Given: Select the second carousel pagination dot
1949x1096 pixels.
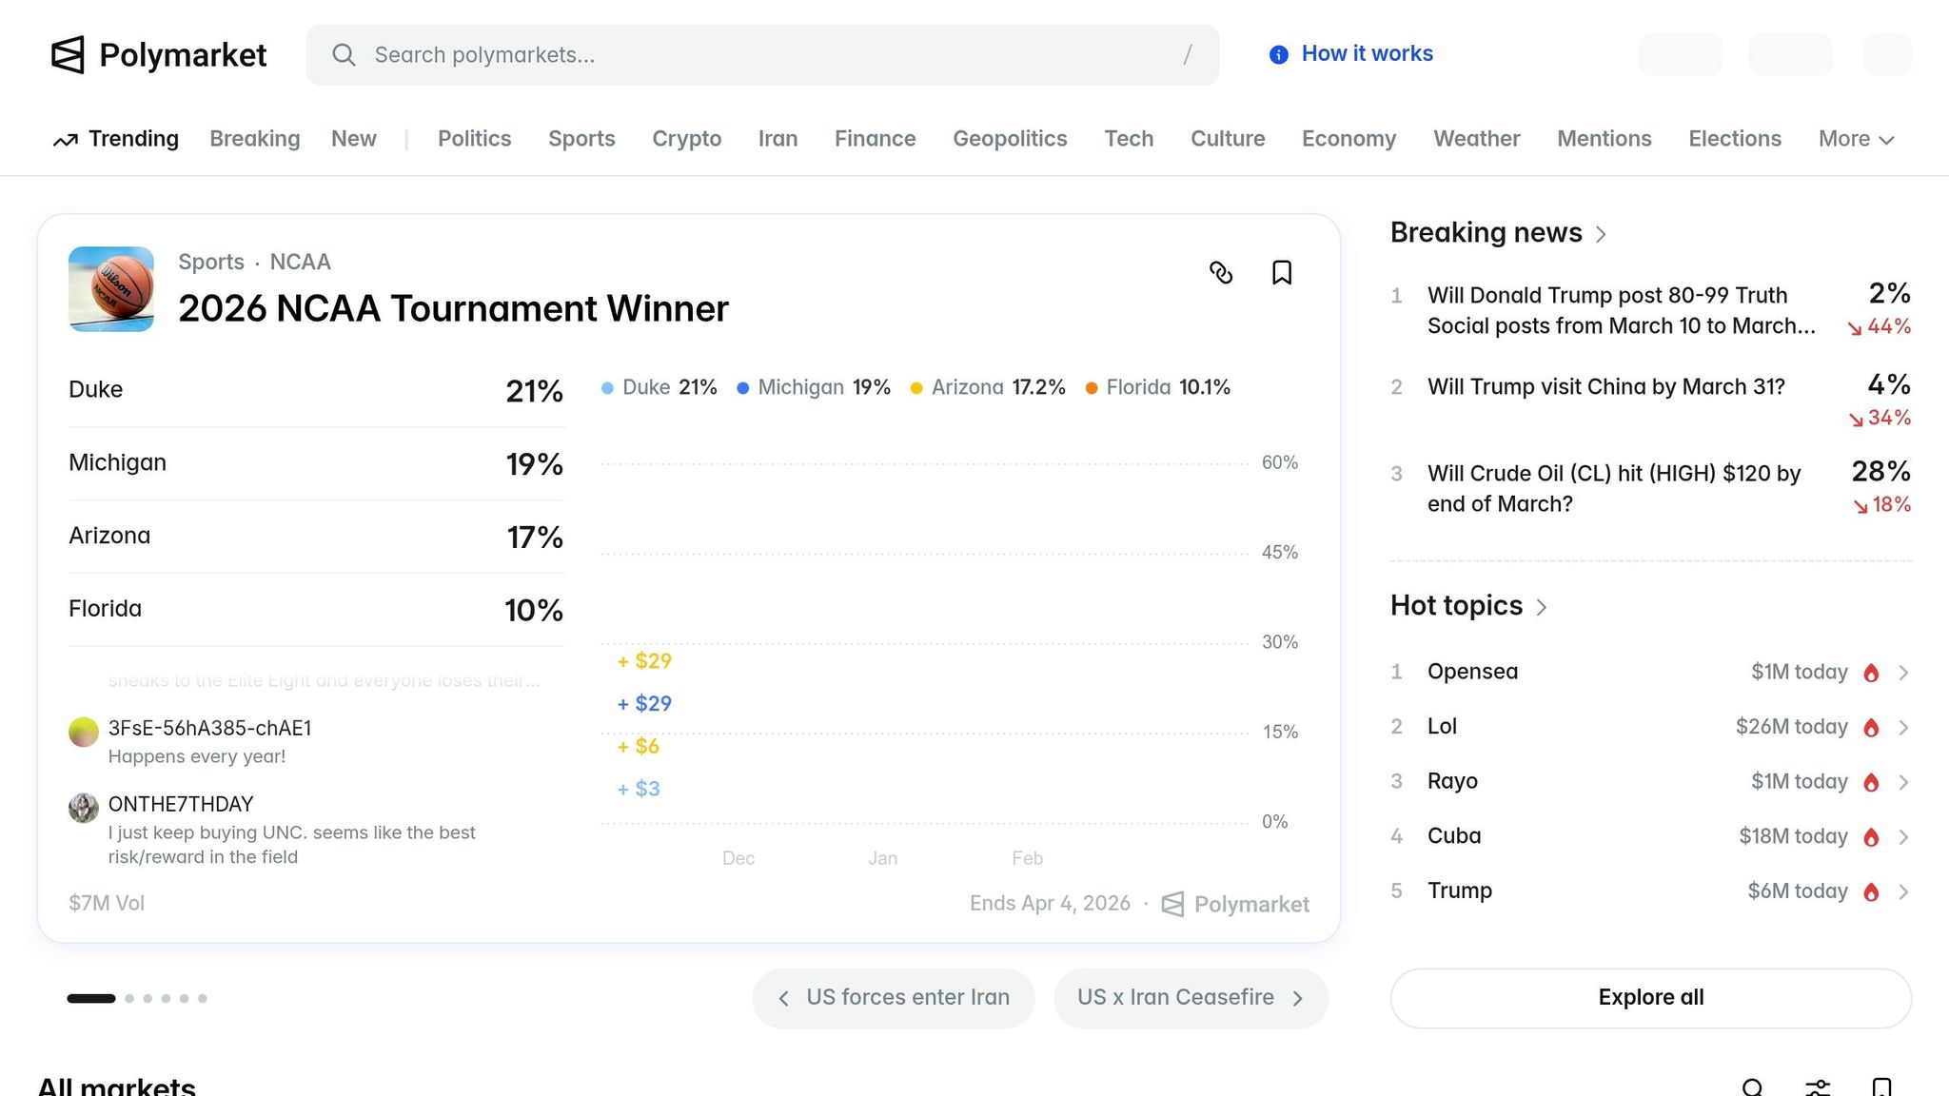Looking at the screenshot, I should tap(129, 999).
